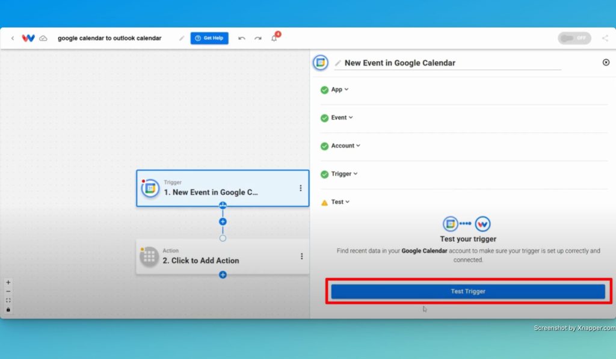The image size is (616, 359).
Task: Zoom in on the canvas
Action: coord(8,283)
